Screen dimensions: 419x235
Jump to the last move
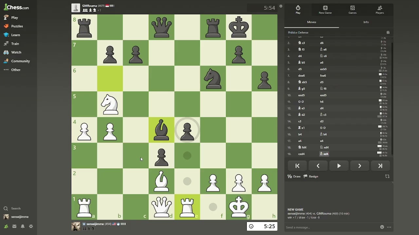(x=380, y=166)
